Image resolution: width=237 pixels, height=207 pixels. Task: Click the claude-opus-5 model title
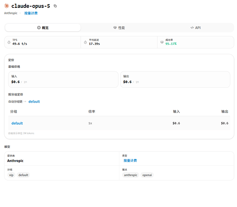click(31, 6)
